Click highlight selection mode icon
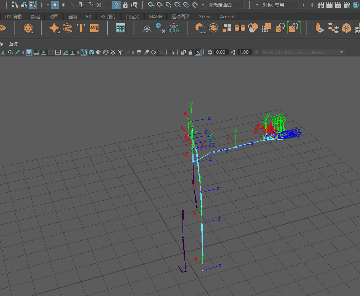 click(134, 5)
